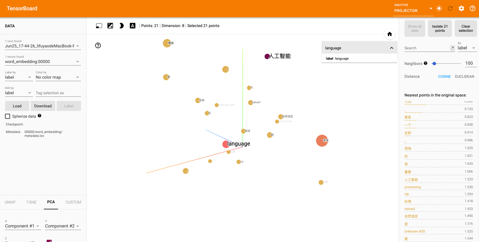Check the Spherize data checkbox
Screen dimensions: 479x242
click(x=8, y=116)
